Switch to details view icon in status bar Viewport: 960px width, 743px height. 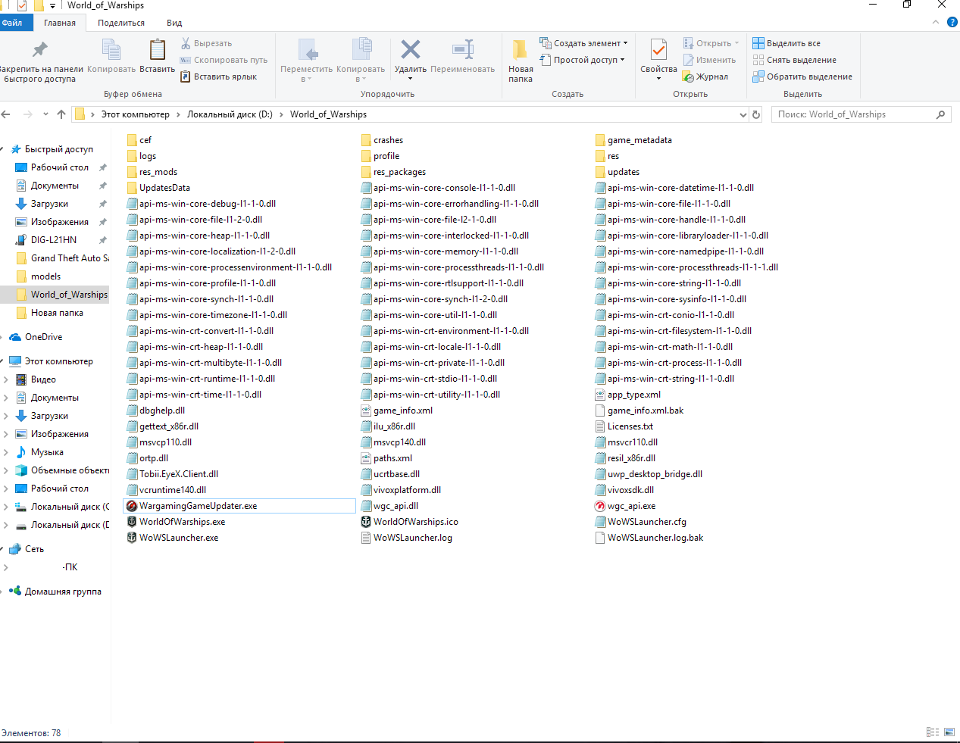click(x=933, y=732)
